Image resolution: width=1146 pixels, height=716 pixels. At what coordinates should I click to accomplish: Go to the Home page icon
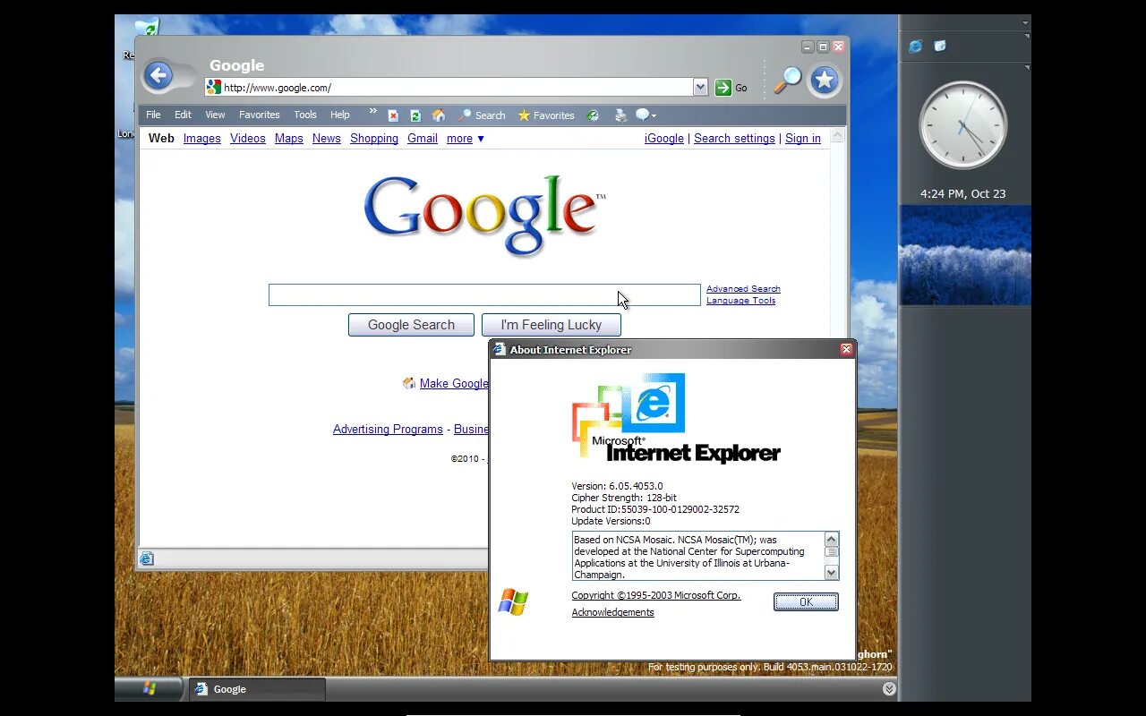coord(439,115)
